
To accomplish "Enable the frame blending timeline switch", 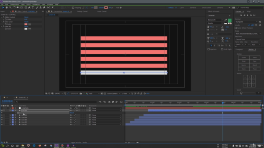I will pyautogui.click(x=113, y=102).
